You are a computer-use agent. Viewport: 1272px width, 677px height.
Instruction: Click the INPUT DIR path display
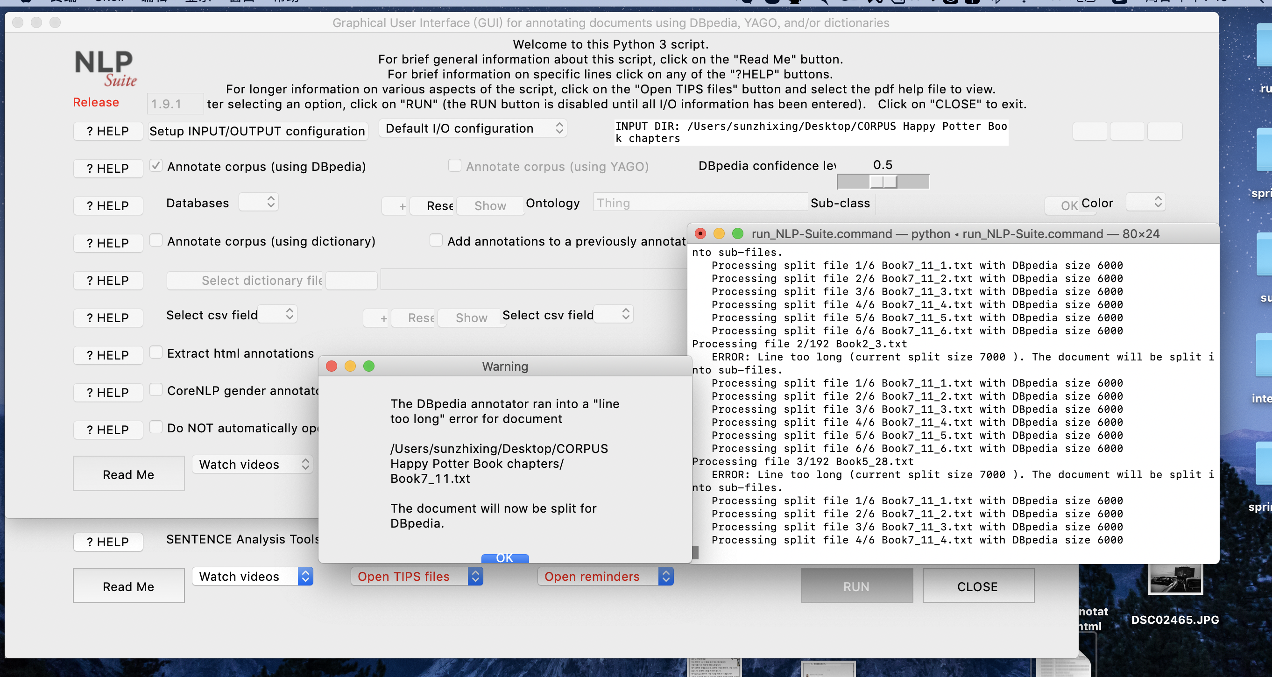(x=811, y=132)
